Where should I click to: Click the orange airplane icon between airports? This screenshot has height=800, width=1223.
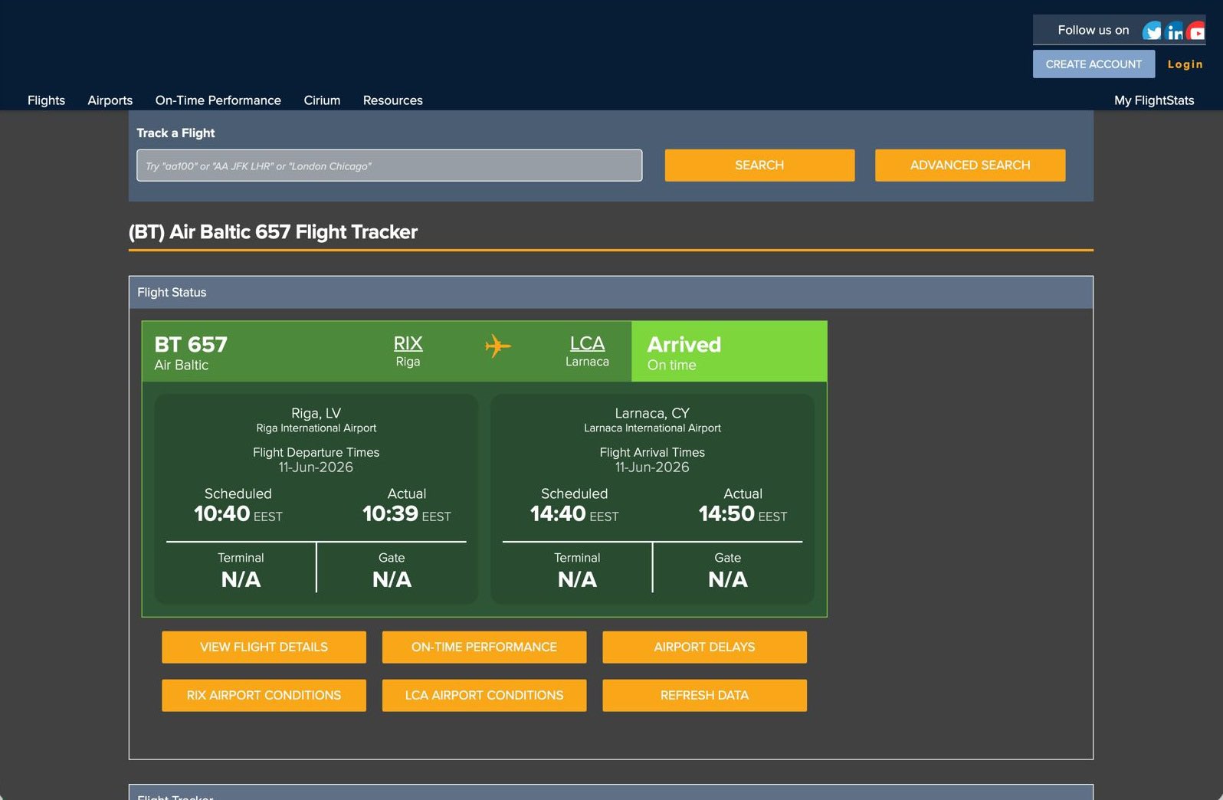click(498, 346)
